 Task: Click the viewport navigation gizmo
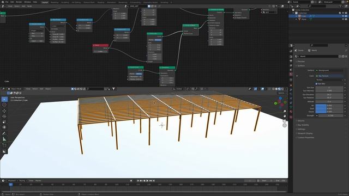pos(281,102)
